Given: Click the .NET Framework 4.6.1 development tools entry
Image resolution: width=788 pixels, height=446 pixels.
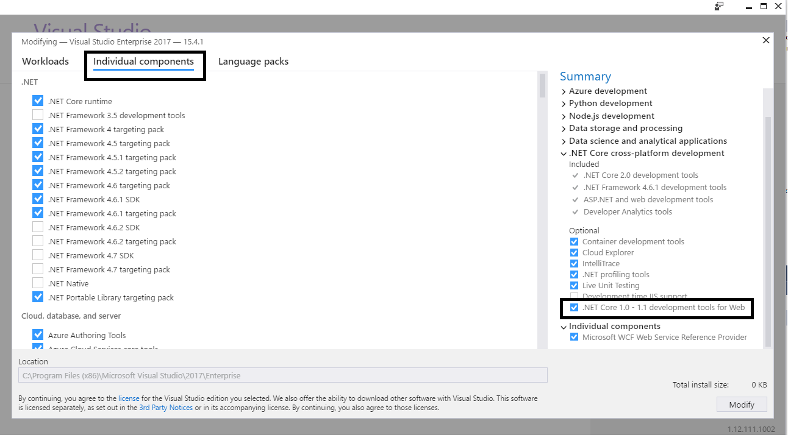Looking at the screenshot, I should tap(655, 188).
